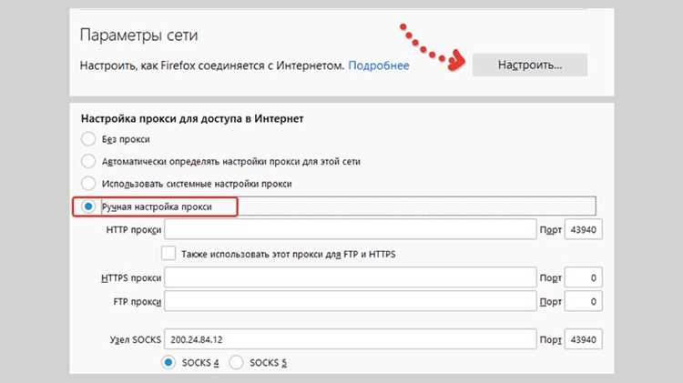This screenshot has height=383, width=683.
Task: Select the Без прокси radio button
Action: [x=88, y=139]
